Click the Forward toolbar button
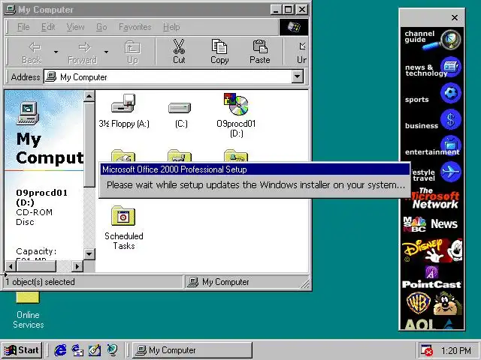481x360 pixels. click(x=82, y=52)
